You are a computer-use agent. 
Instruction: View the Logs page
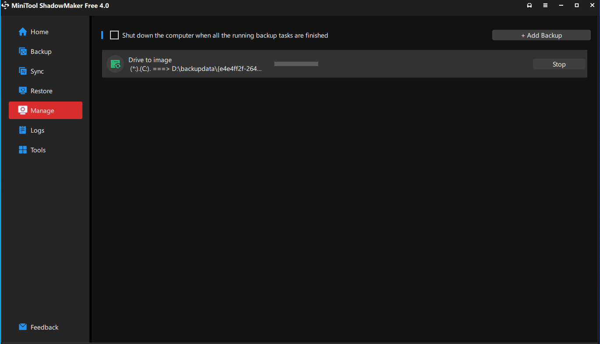click(x=37, y=130)
